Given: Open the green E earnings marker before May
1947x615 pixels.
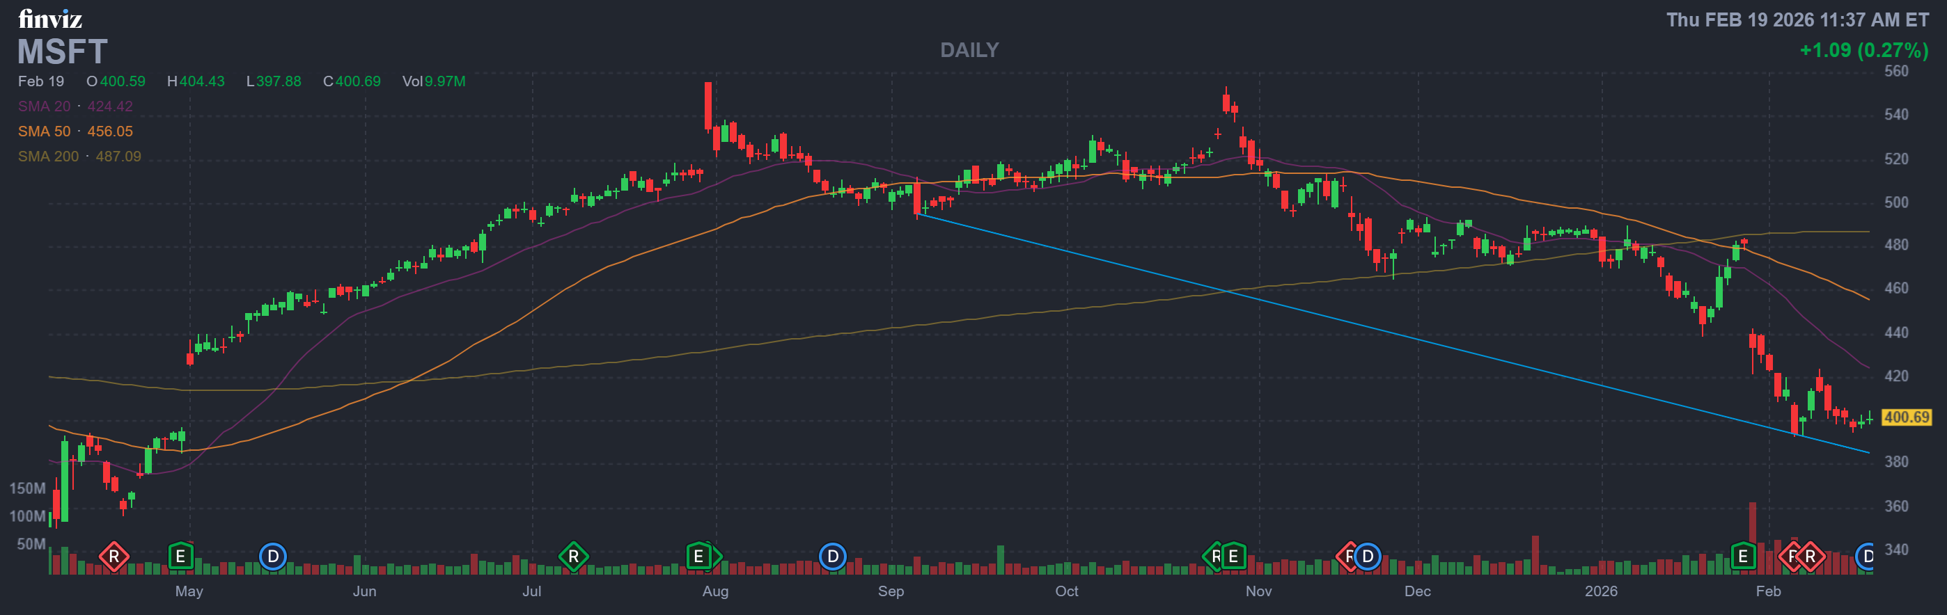Looking at the screenshot, I should pyautogui.click(x=180, y=557).
